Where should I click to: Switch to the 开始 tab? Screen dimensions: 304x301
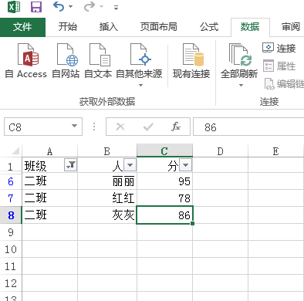click(68, 27)
